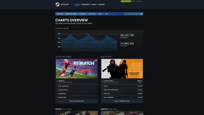Open the COMMUNITY menu
204x115 pixels.
[86, 4]
